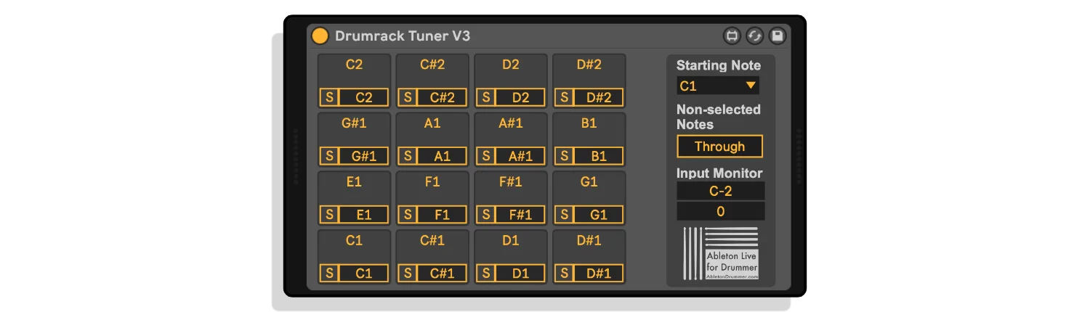
Task: Click the show/hide device view icon
Action: click(x=732, y=36)
